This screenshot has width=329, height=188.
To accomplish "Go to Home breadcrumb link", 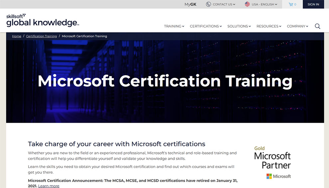I will [17, 36].
